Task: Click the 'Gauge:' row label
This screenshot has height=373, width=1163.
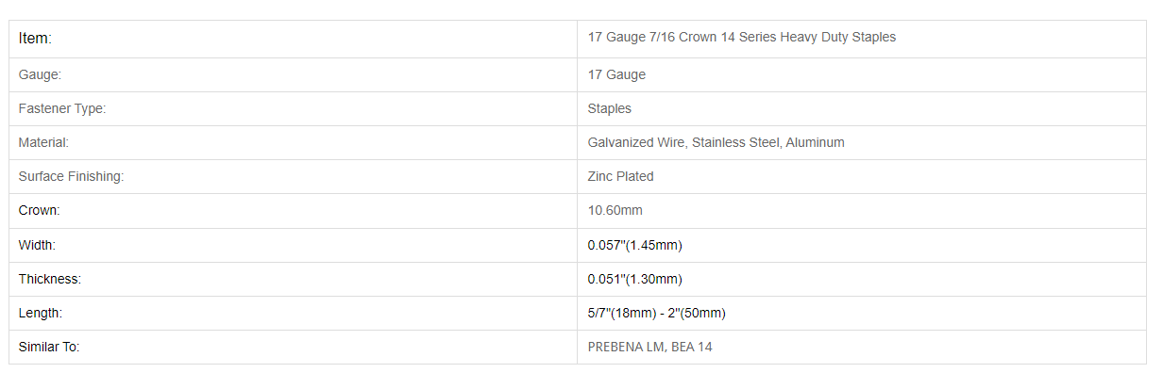Action: pyautogui.click(x=40, y=74)
